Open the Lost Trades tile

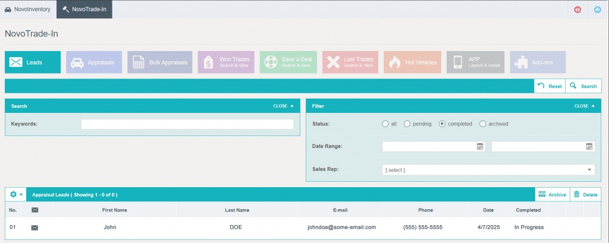point(350,62)
